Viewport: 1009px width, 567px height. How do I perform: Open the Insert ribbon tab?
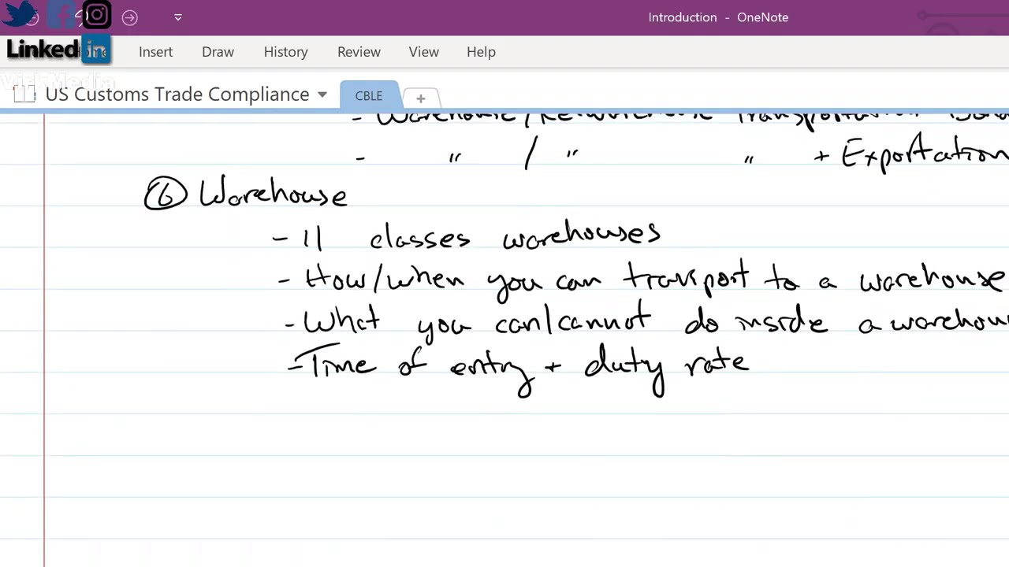pyautogui.click(x=155, y=52)
